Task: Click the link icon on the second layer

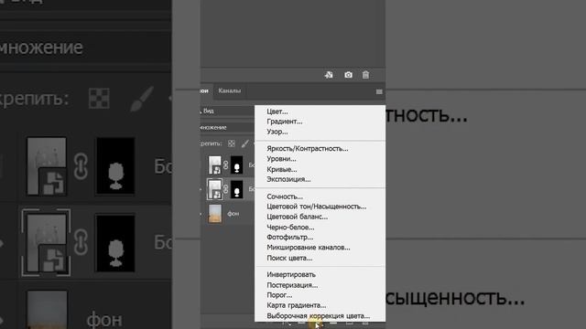Action: (226, 189)
